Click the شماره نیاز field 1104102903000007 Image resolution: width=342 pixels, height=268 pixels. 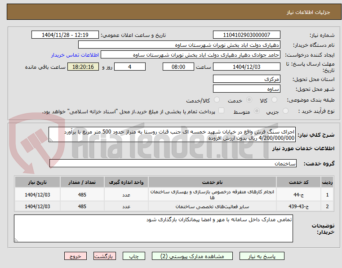[x=246, y=35]
